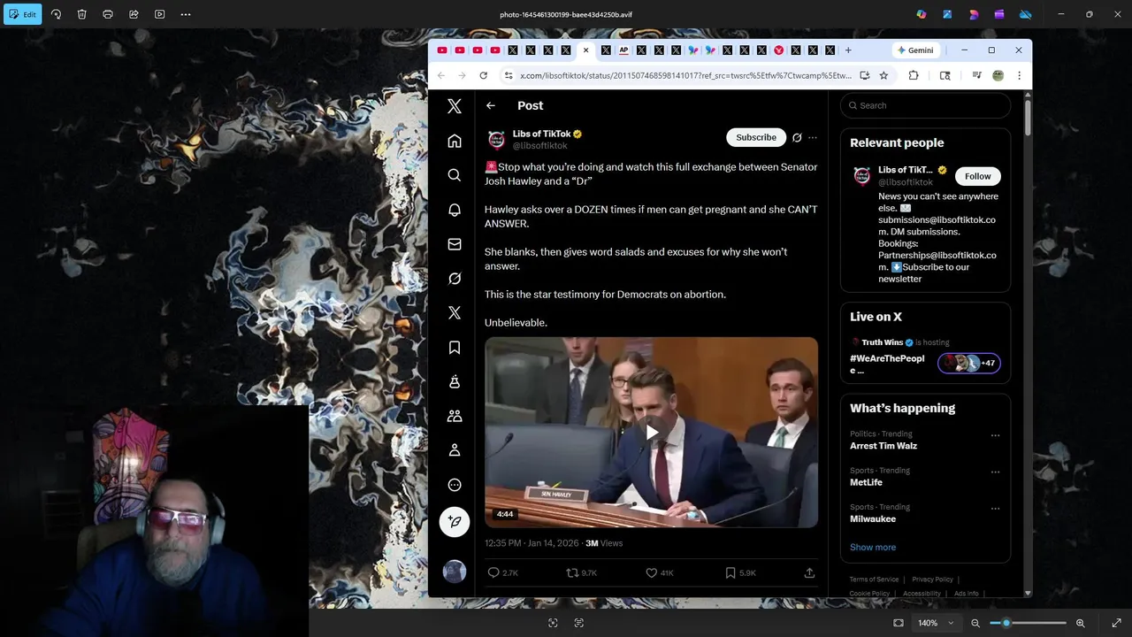Click the browser reload icon
This screenshot has width=1132, height=637.
pyautogui.click(x=483, y=76)
